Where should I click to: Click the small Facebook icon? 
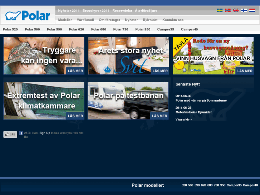[x=21, y=133]
